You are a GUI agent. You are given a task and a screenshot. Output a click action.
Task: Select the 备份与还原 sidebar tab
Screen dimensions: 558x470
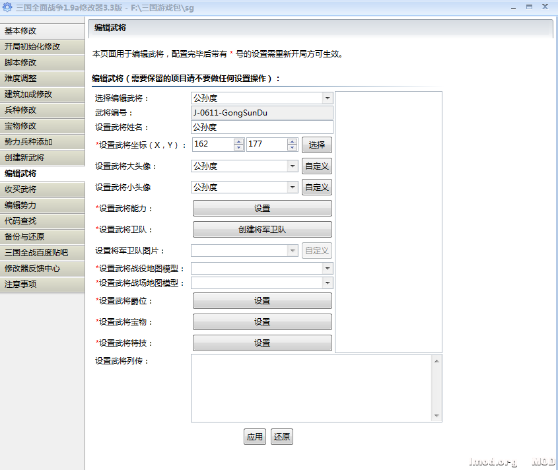42,237
